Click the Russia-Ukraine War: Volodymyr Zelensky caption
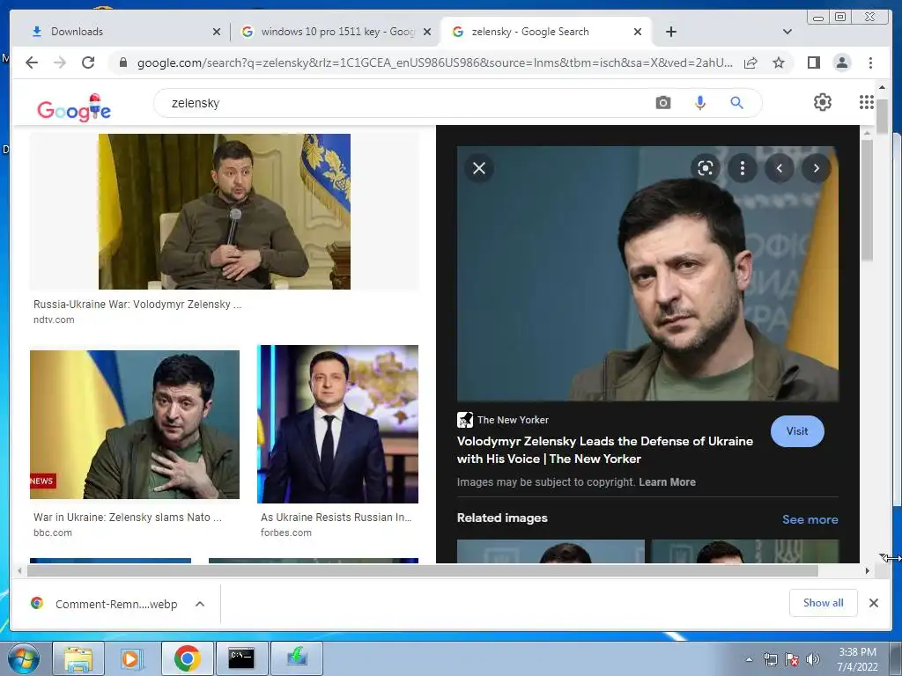This screenshot has height=676, width=902. point(137,305)
